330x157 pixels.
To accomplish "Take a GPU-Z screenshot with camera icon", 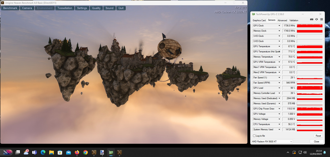I will coord(312,19).
